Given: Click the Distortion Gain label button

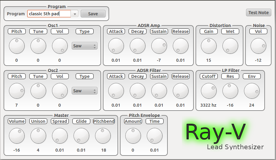Looking at the screenshot, I should point(209,31).
